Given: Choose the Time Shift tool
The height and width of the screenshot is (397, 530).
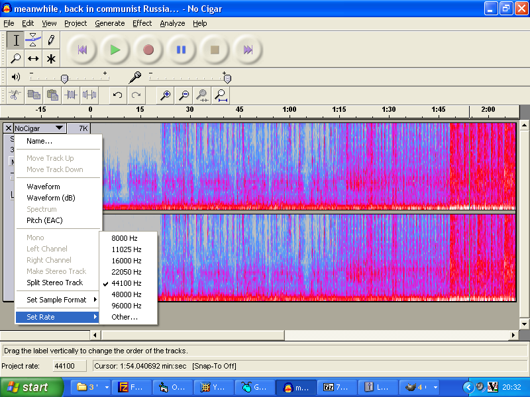Looking at the screenshot, I should click(33, 58).
